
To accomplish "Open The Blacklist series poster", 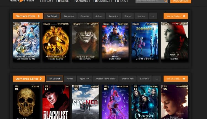I will [56, 102].
